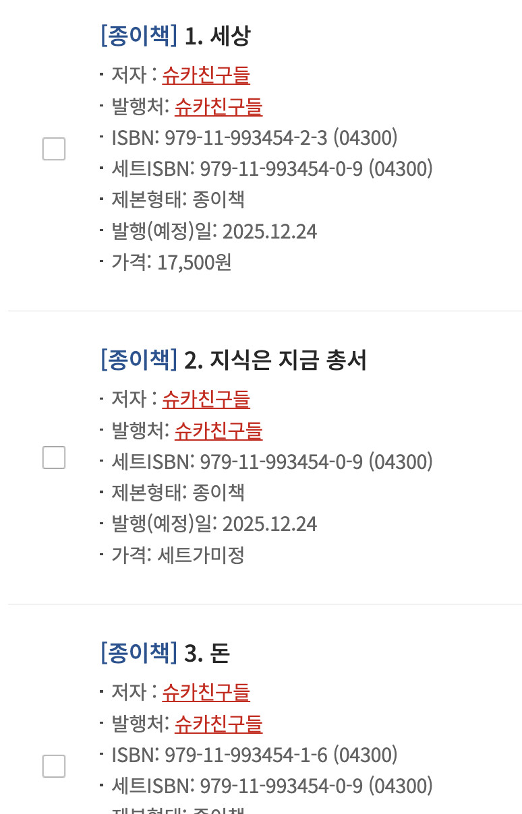Open author link under 지식은 지금 총서

point(206,399)
